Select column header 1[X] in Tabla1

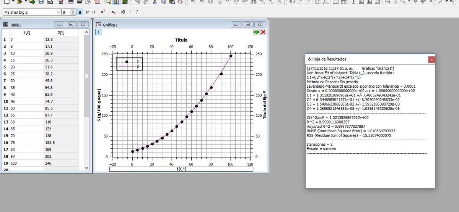tap(26, 33)
